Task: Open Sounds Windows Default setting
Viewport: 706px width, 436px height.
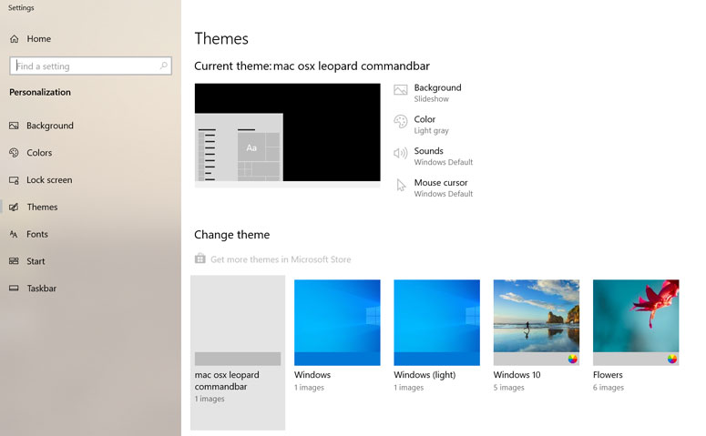Action: click(x=434, y=156)
